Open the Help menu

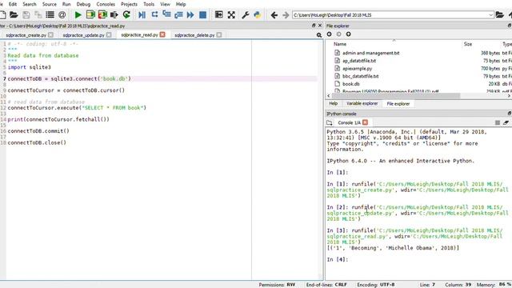point(181,4)
